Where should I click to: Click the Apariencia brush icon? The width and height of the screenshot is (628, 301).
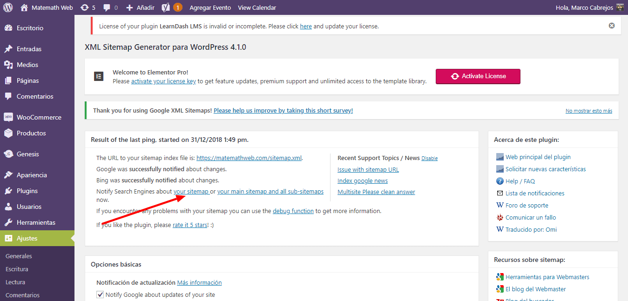8,175
